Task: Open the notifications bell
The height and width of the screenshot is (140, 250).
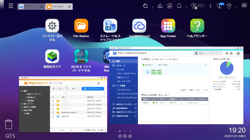Action: [179, 6]
